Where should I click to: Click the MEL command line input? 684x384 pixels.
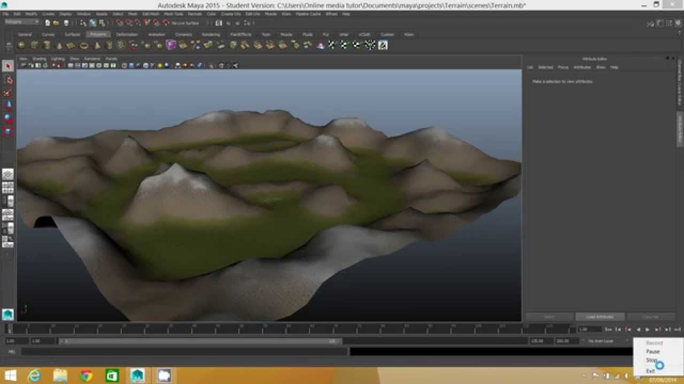coord(184,351)
